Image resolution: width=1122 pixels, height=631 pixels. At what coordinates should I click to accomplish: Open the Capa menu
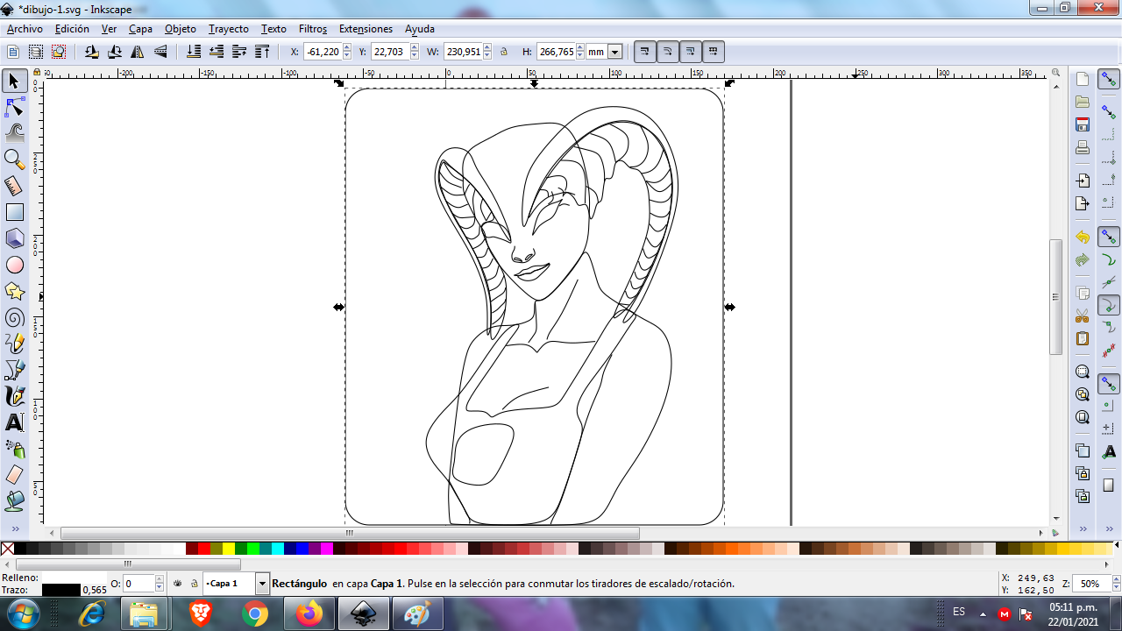coord(140,29)
